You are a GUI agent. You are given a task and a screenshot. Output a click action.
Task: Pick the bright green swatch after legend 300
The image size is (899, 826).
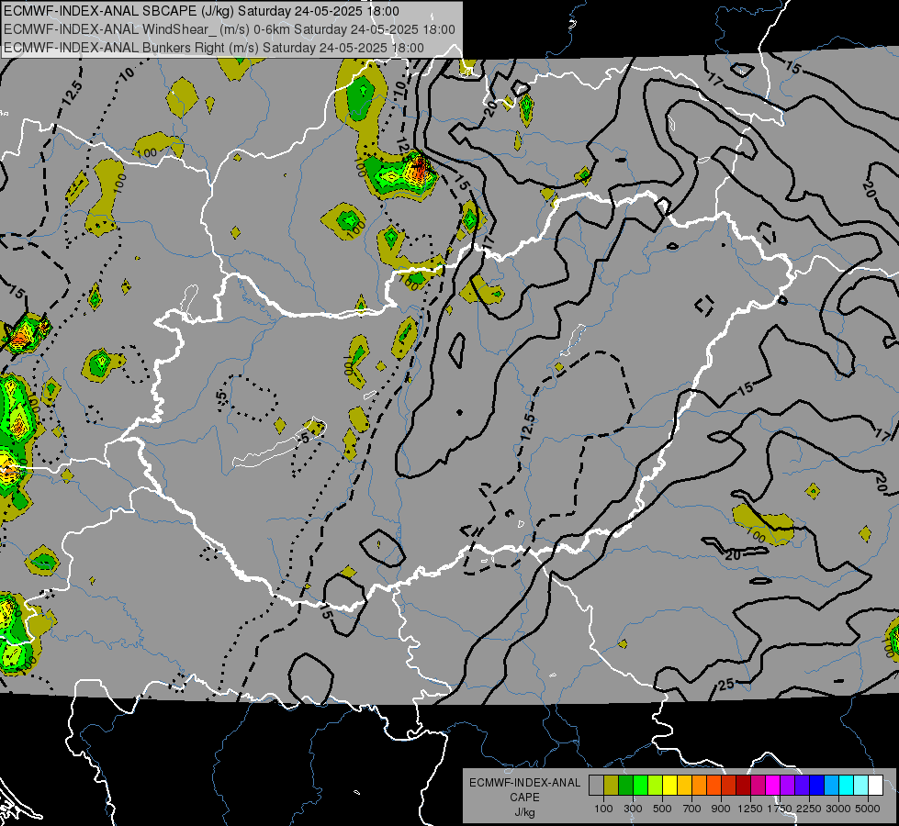click(x=640, y=785)
